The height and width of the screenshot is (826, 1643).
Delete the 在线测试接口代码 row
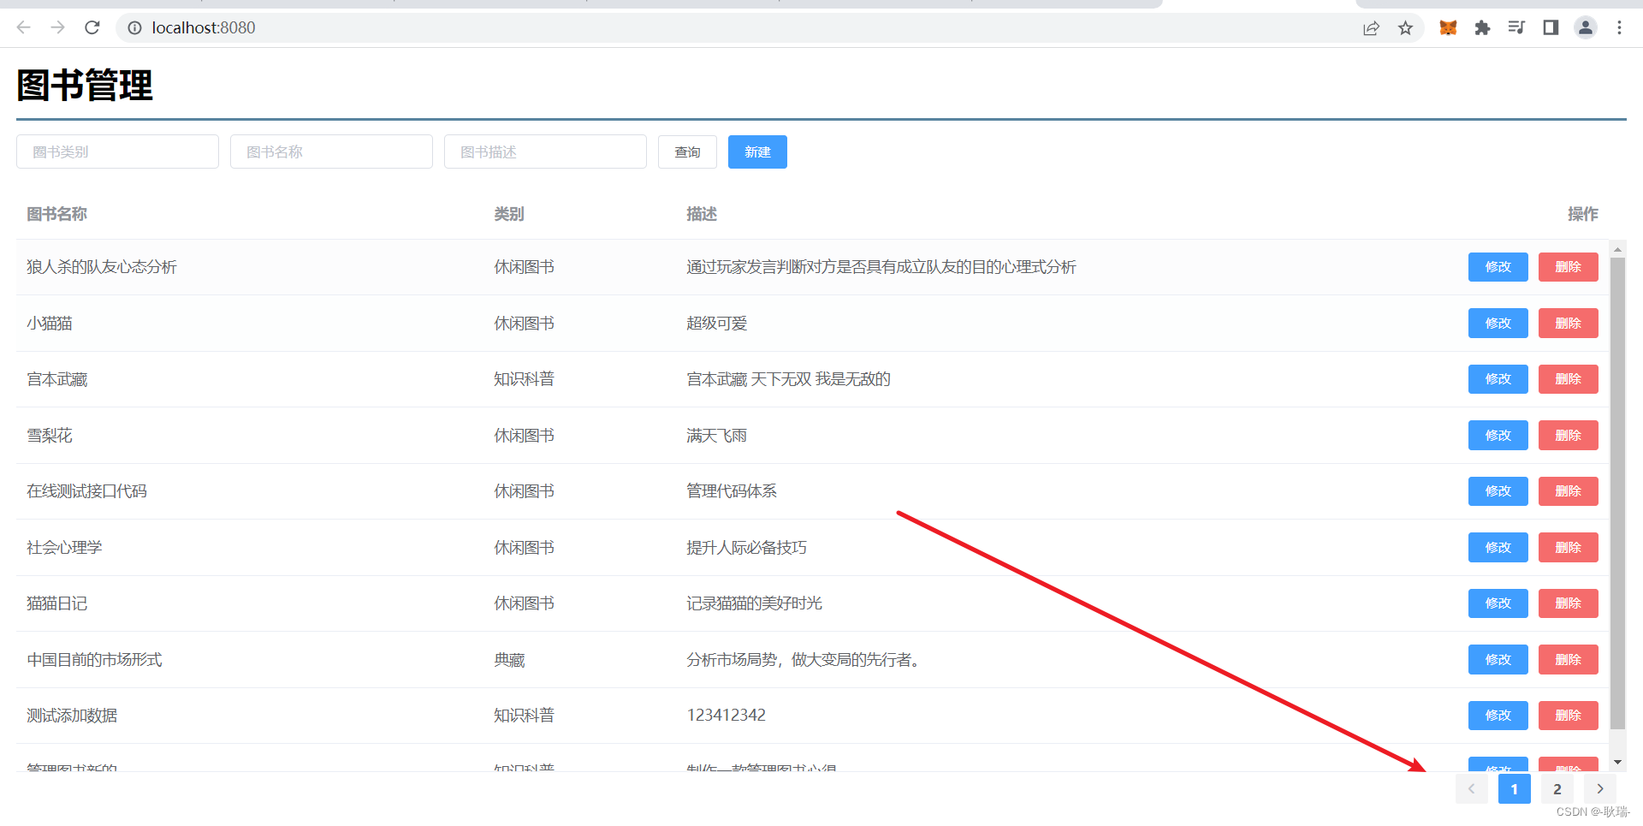[x=1568, y=491]
